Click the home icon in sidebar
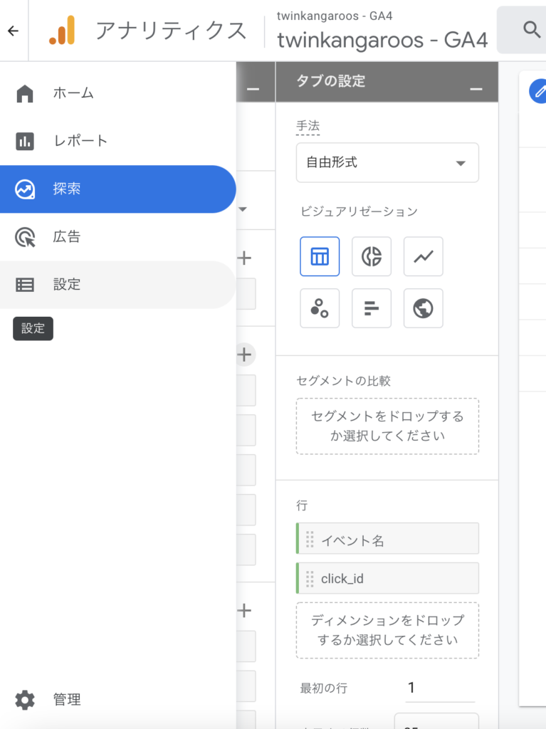Image resolution: width=546 pixels, height=729 pixels. click(x=25, y=93)
